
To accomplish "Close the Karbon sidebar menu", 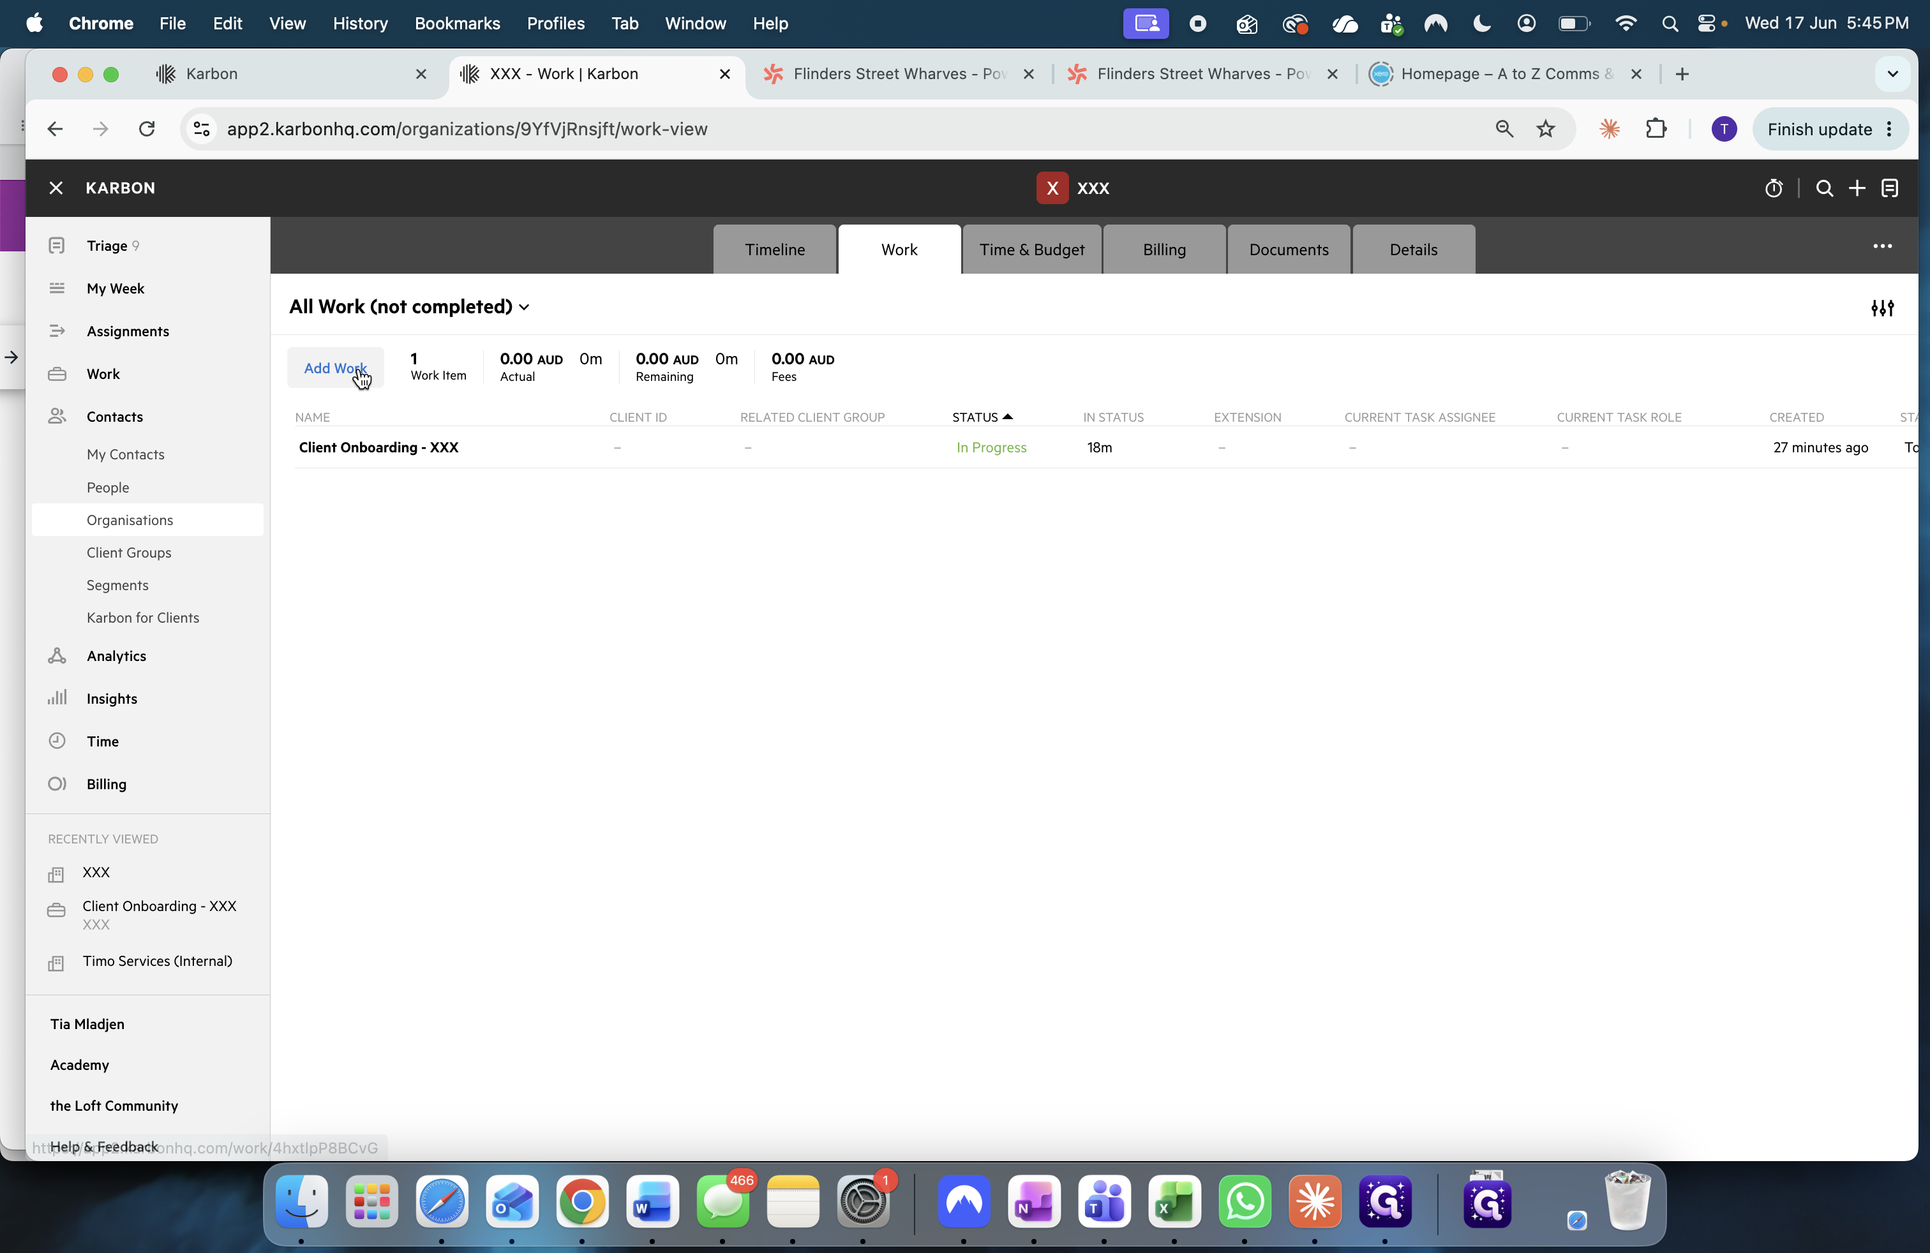I will click(56, 188).
